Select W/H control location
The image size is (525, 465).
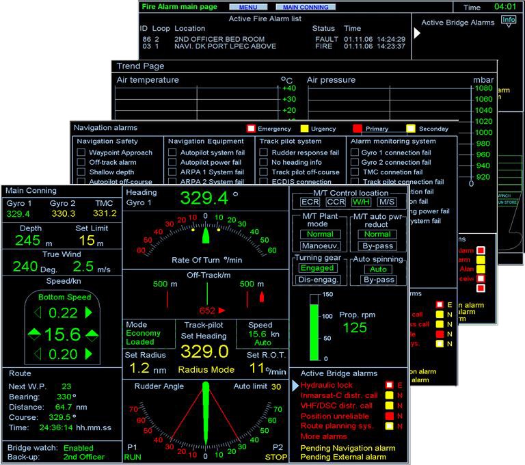[x=361, y=202]
